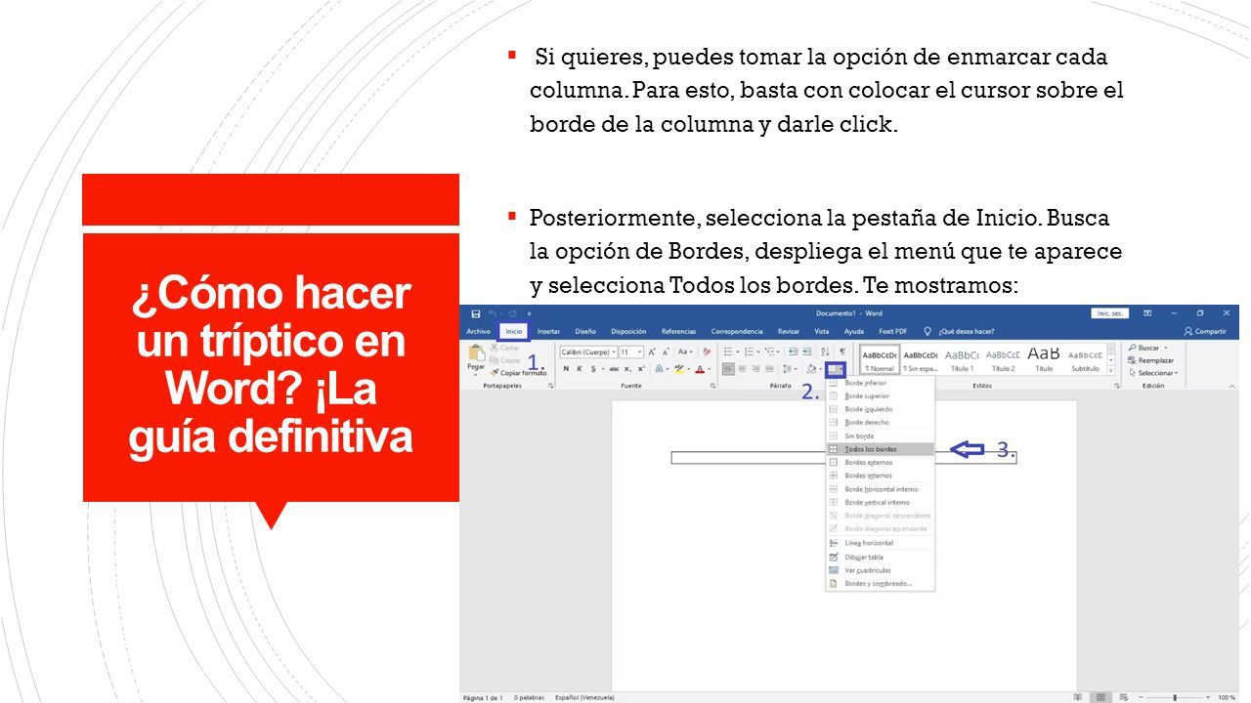Screen dimensions: 1251x703
Task: Increase font size with the larger A icon
Action: point(651,352)
